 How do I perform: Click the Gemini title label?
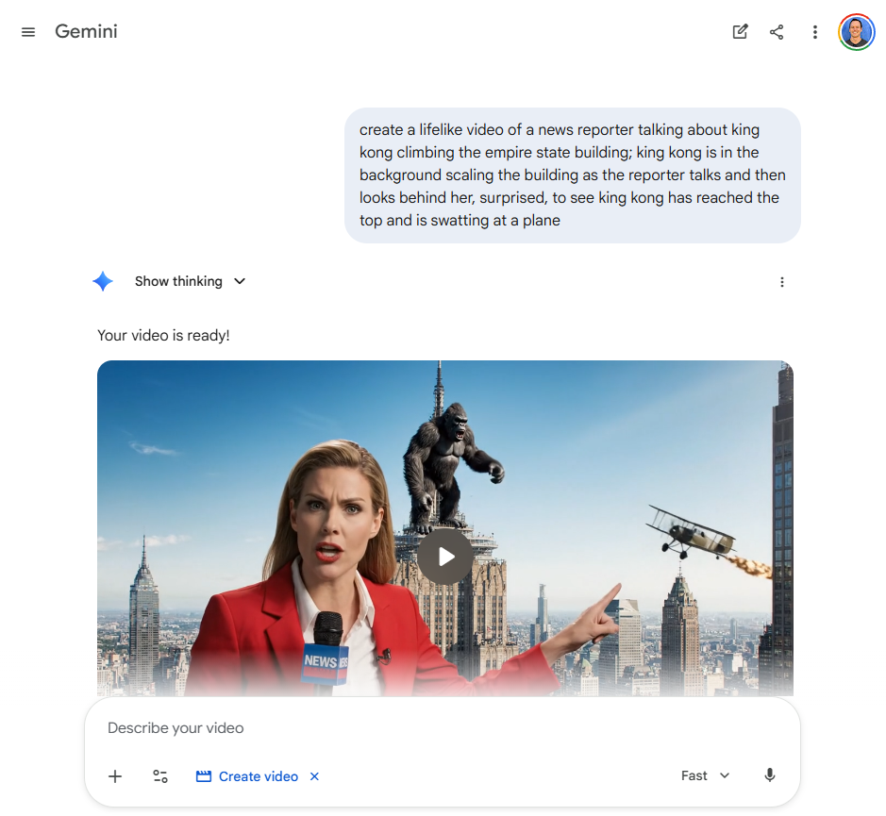[86, 31]
